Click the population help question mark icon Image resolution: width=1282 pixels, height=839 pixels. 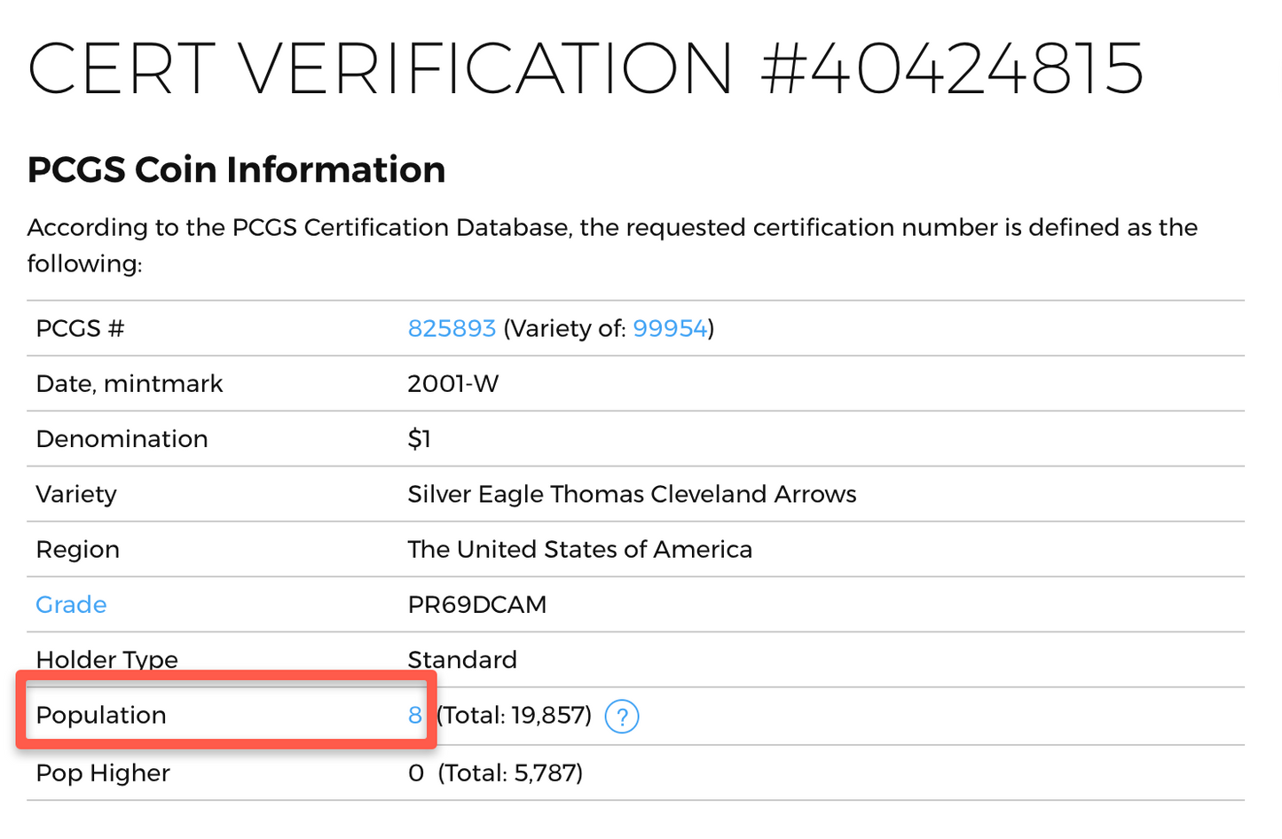pyautogui.click(x=622, y=716)
